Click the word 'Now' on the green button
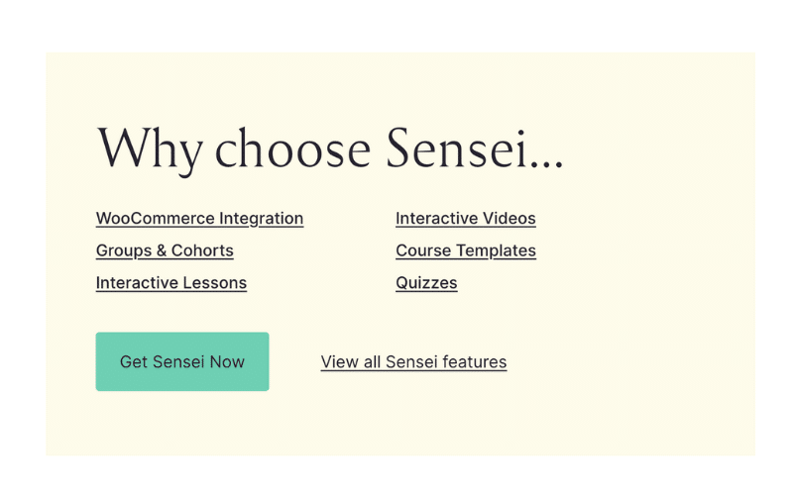The width and height of the screenshot is (793, 495). 227,362
